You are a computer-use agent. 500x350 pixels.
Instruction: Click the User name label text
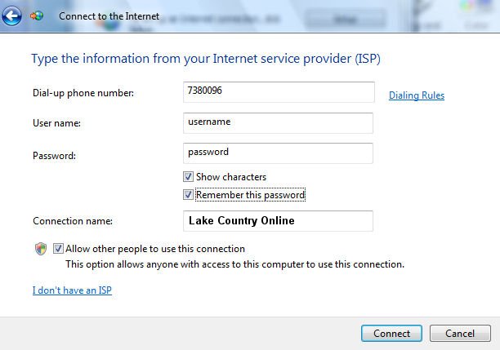click(56, 123)
